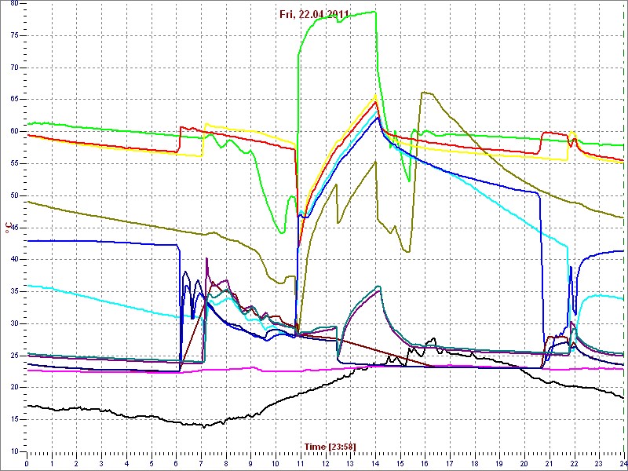
Task: Select the 35 label on temperature axis
Action: tap(13, 291)
